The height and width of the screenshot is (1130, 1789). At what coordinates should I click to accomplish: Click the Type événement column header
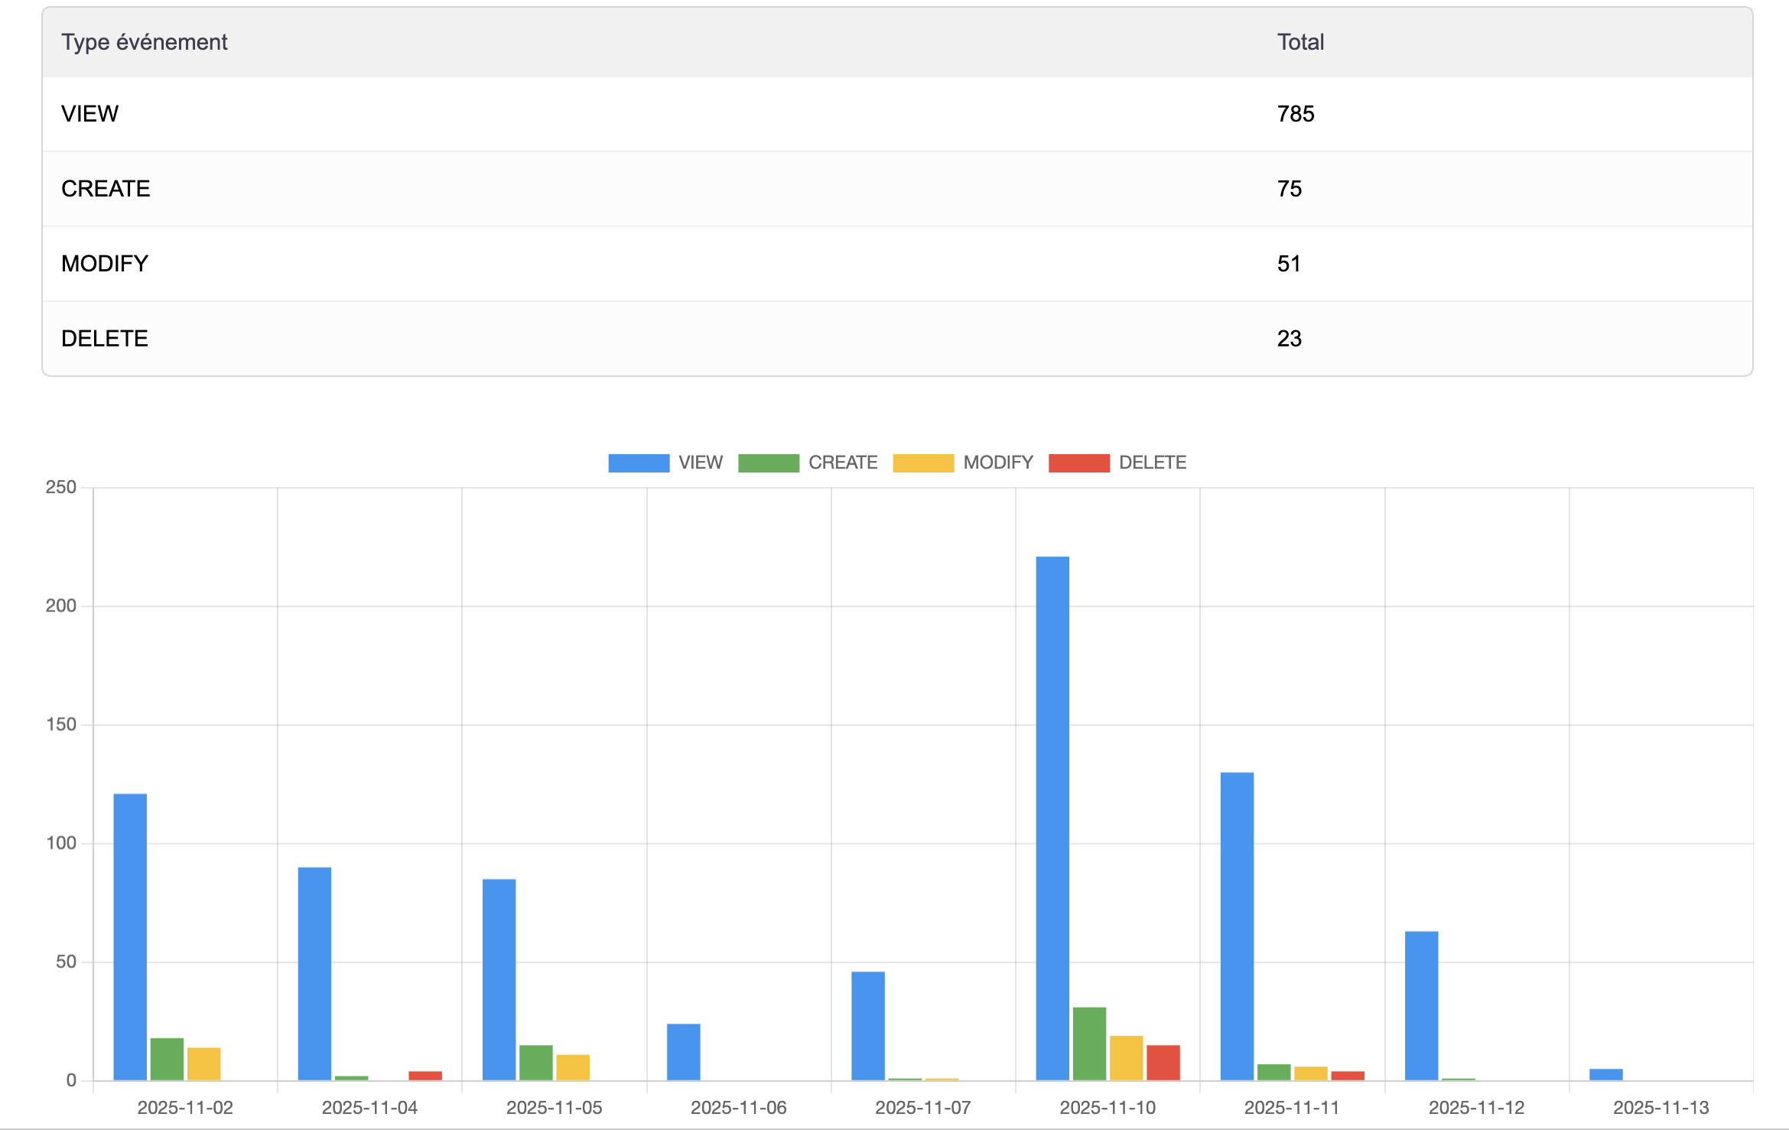[145, 42]
